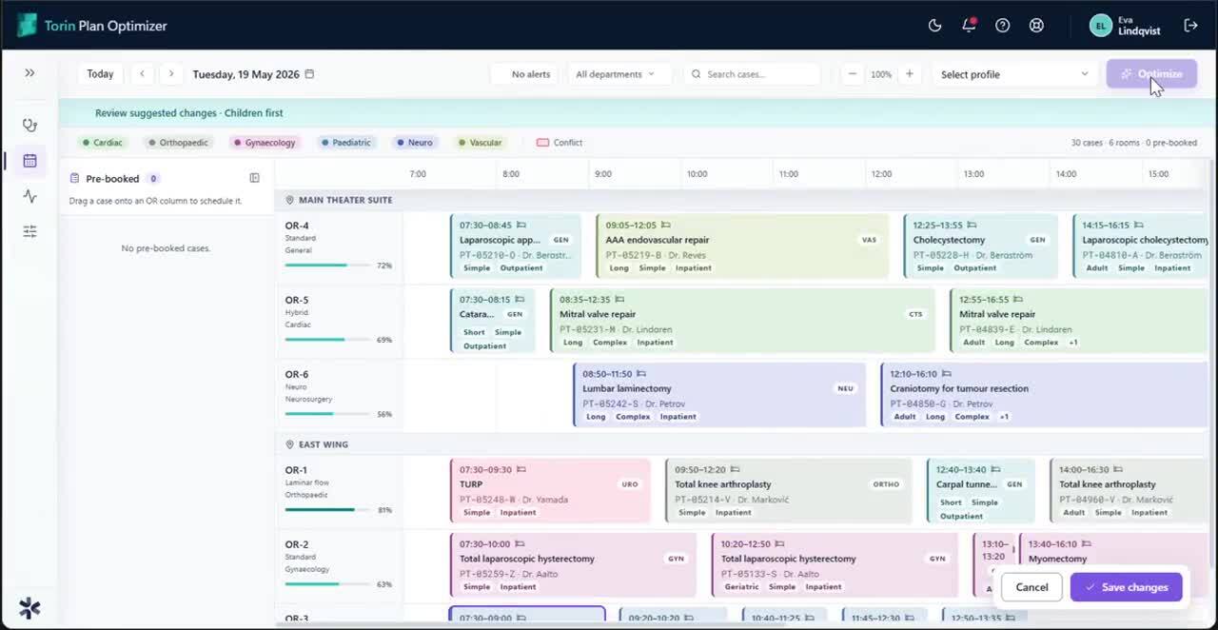Expand the sidebar with double chevron
This screenshot has width=1218, height=630.
29,73
